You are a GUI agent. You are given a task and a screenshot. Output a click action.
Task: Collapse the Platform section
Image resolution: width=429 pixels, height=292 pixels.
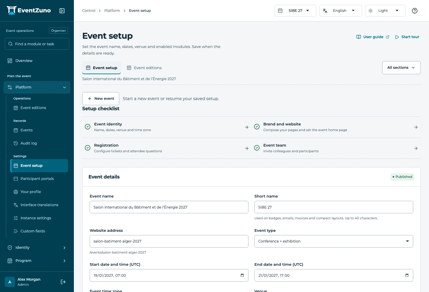click(37, 87)
